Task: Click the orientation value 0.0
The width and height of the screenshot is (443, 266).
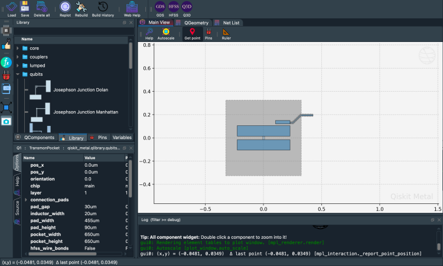Action: click(x=88, y=179)
